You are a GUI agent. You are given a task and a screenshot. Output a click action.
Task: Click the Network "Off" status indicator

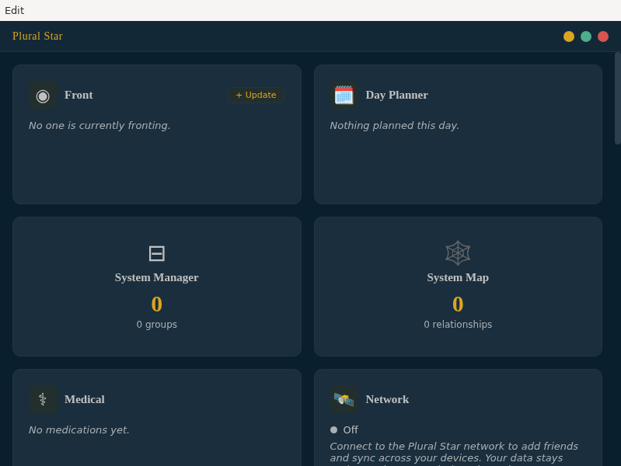point(344,430)
